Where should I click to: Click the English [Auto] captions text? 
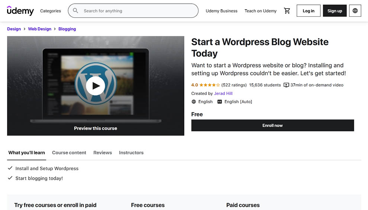[238, 102]
